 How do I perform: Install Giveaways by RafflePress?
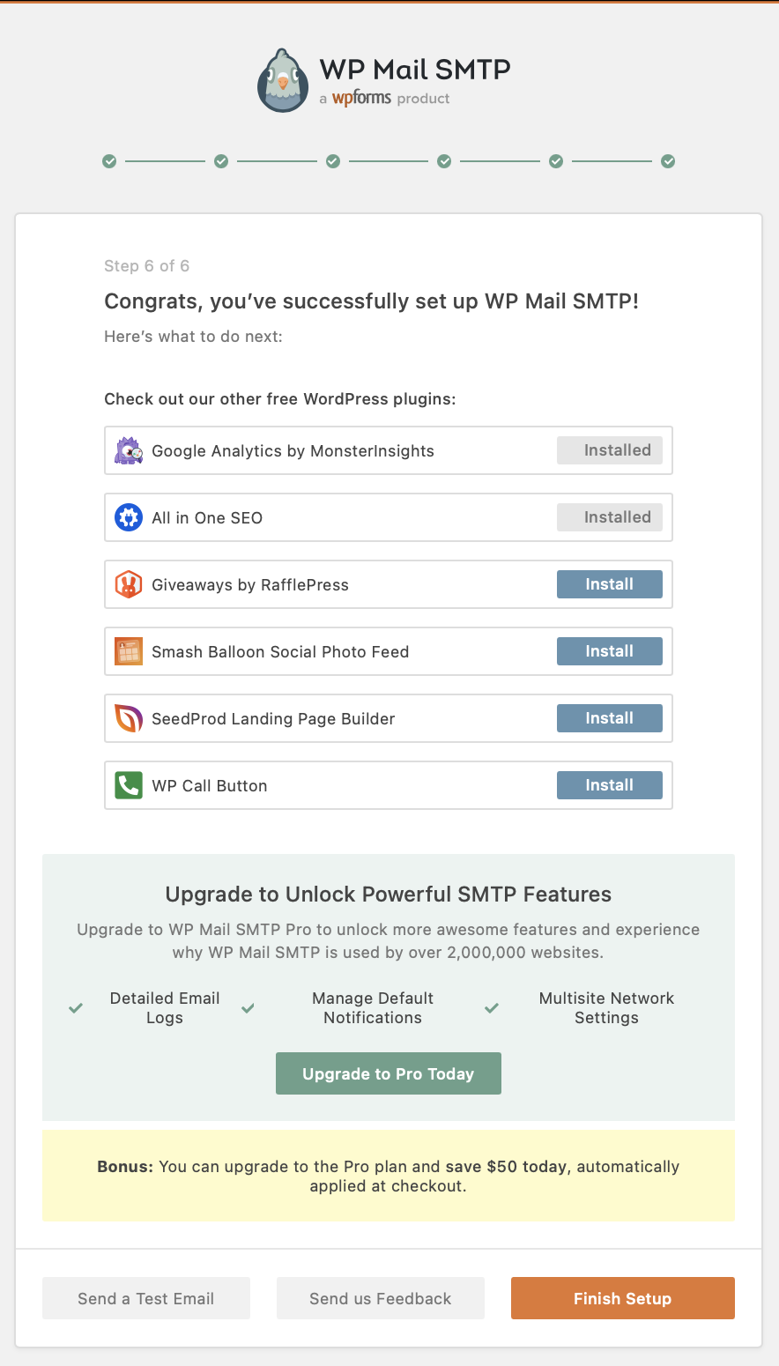(609, 584)
